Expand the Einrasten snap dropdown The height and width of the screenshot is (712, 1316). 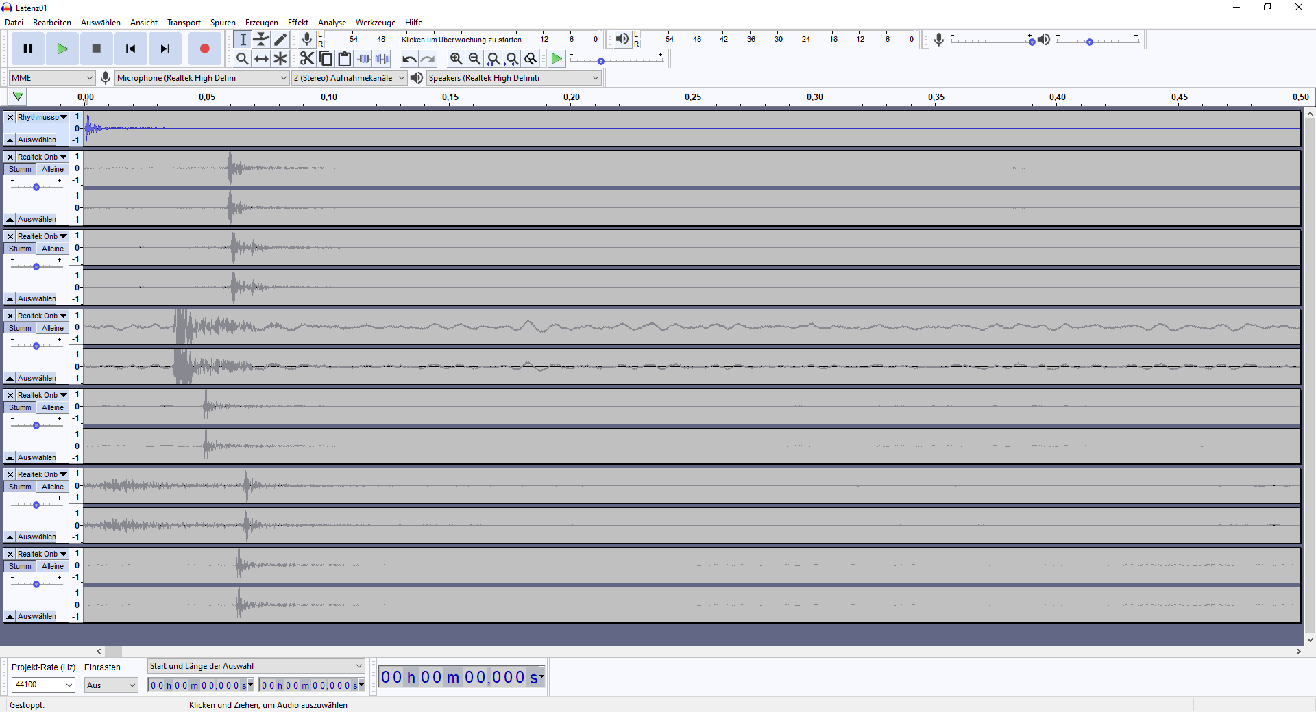tap(111, 685)
